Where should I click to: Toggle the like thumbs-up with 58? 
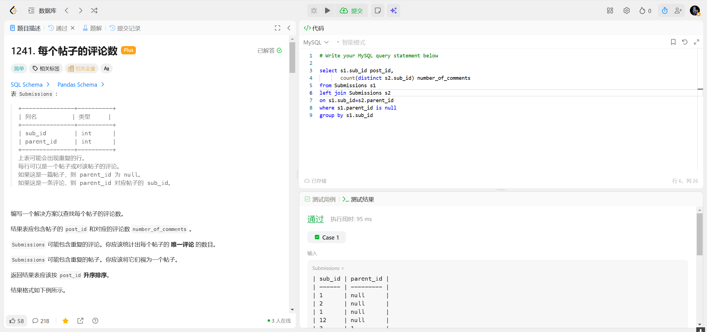coord(17,321)
